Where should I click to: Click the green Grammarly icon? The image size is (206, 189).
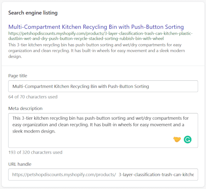tap(187, 140)
